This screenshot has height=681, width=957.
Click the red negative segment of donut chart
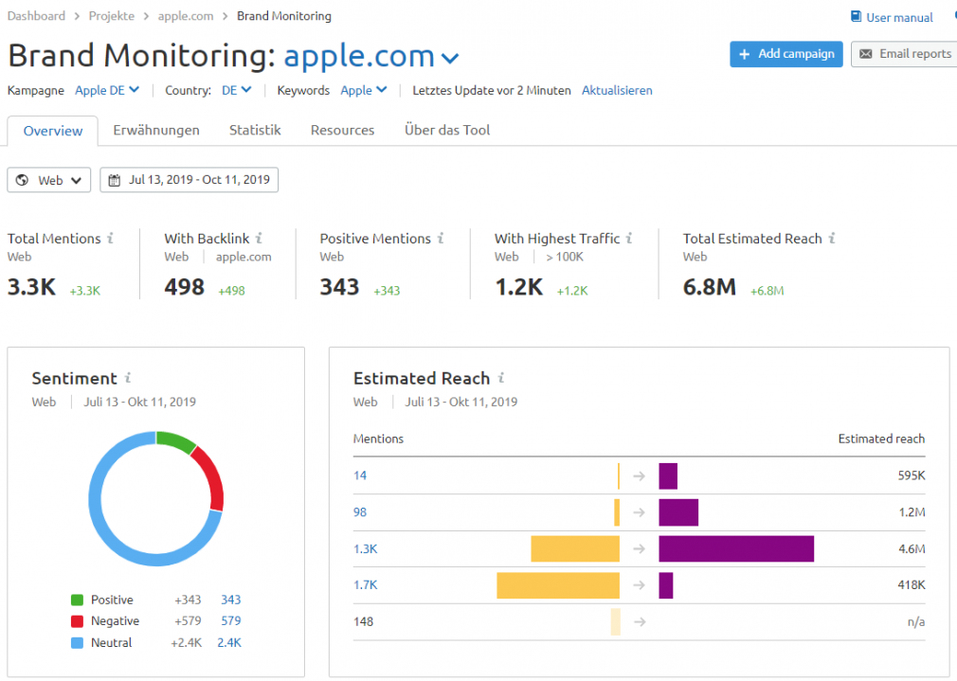click(x=211, y=477)
